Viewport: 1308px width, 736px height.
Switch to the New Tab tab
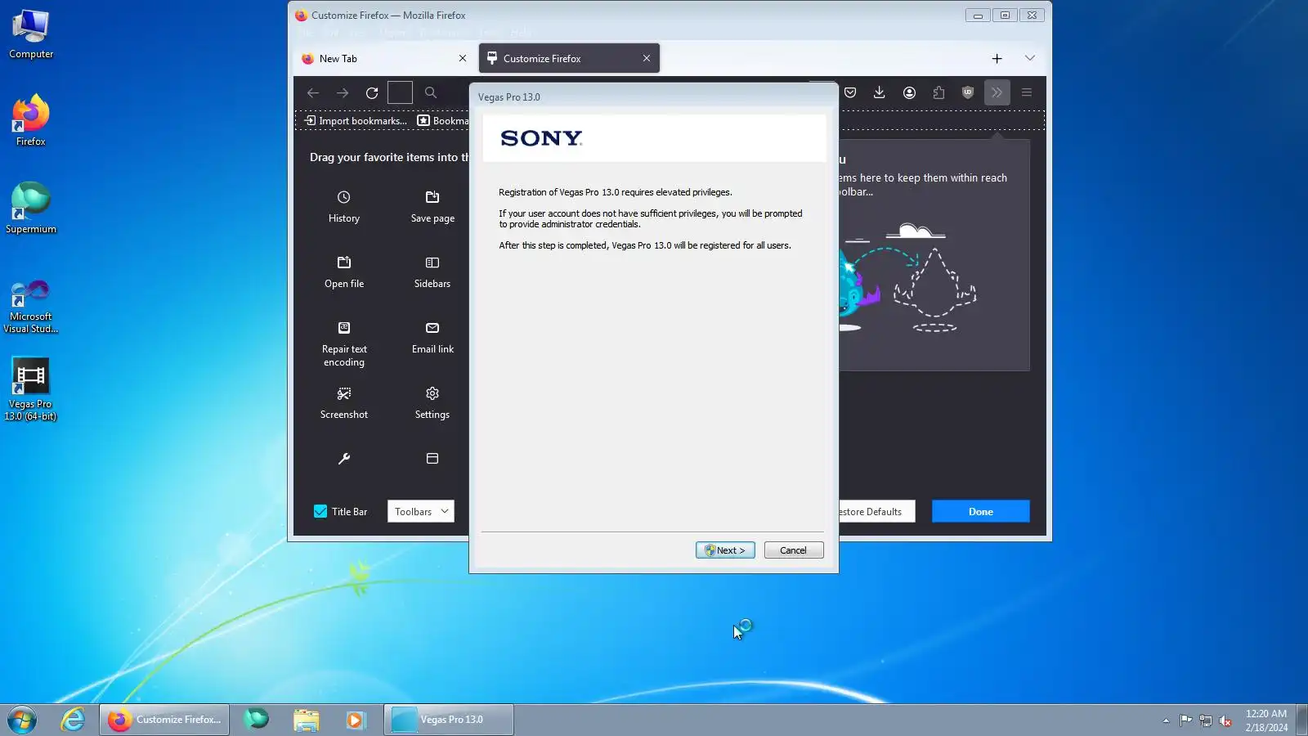tap(383, 58)
